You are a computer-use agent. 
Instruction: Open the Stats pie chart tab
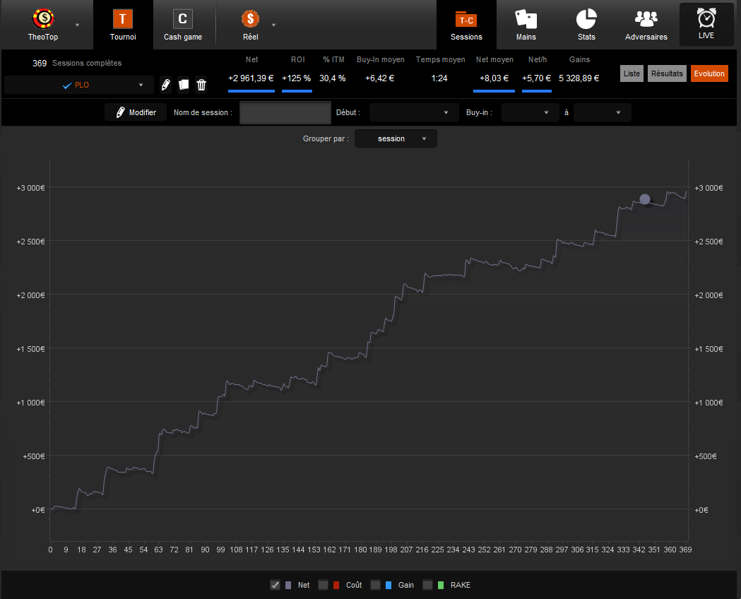pos(586,25)
